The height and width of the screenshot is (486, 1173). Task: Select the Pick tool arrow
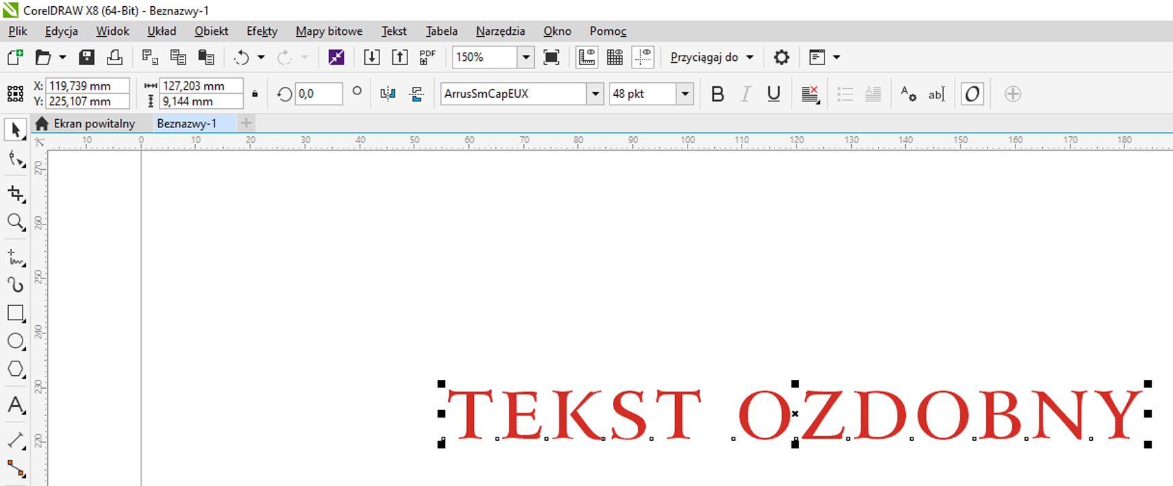[x=16, y=129]
